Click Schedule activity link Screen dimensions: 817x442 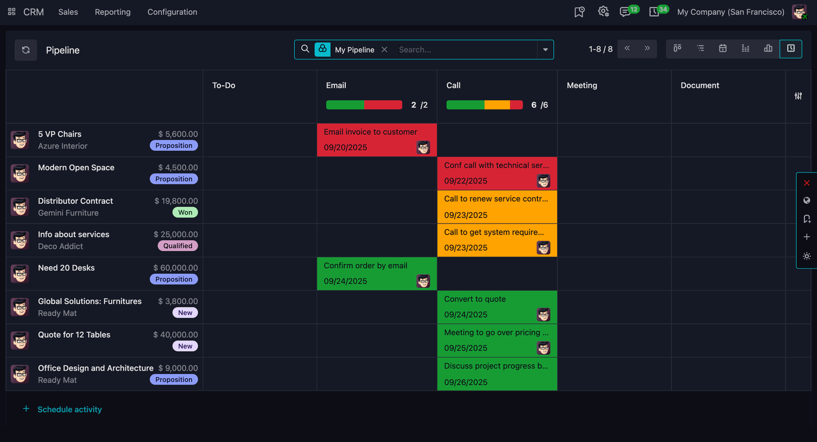(x=69, y=409)
